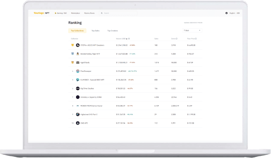Viewport: 271px width, 158px height.
Task: Open the Big Time Studios collection
Action: pyautogui.click(x=87, y=88)
